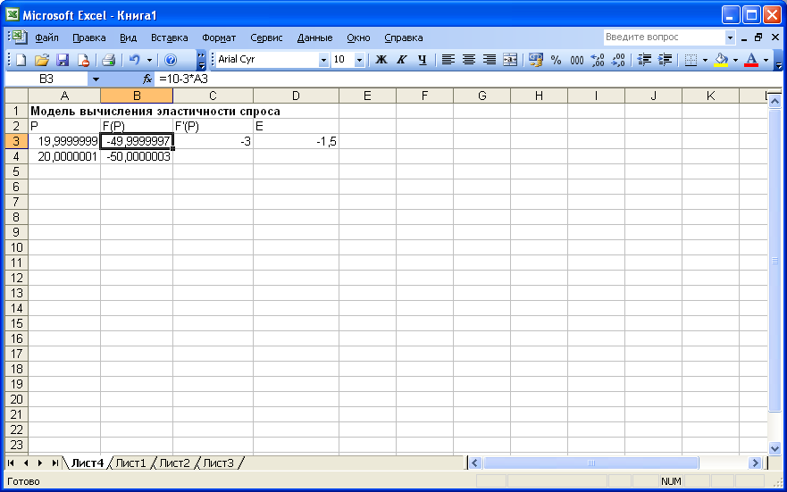This screenshot has height=492, width=787.
Task: Open the Файл menu
Action: point(46,38)
